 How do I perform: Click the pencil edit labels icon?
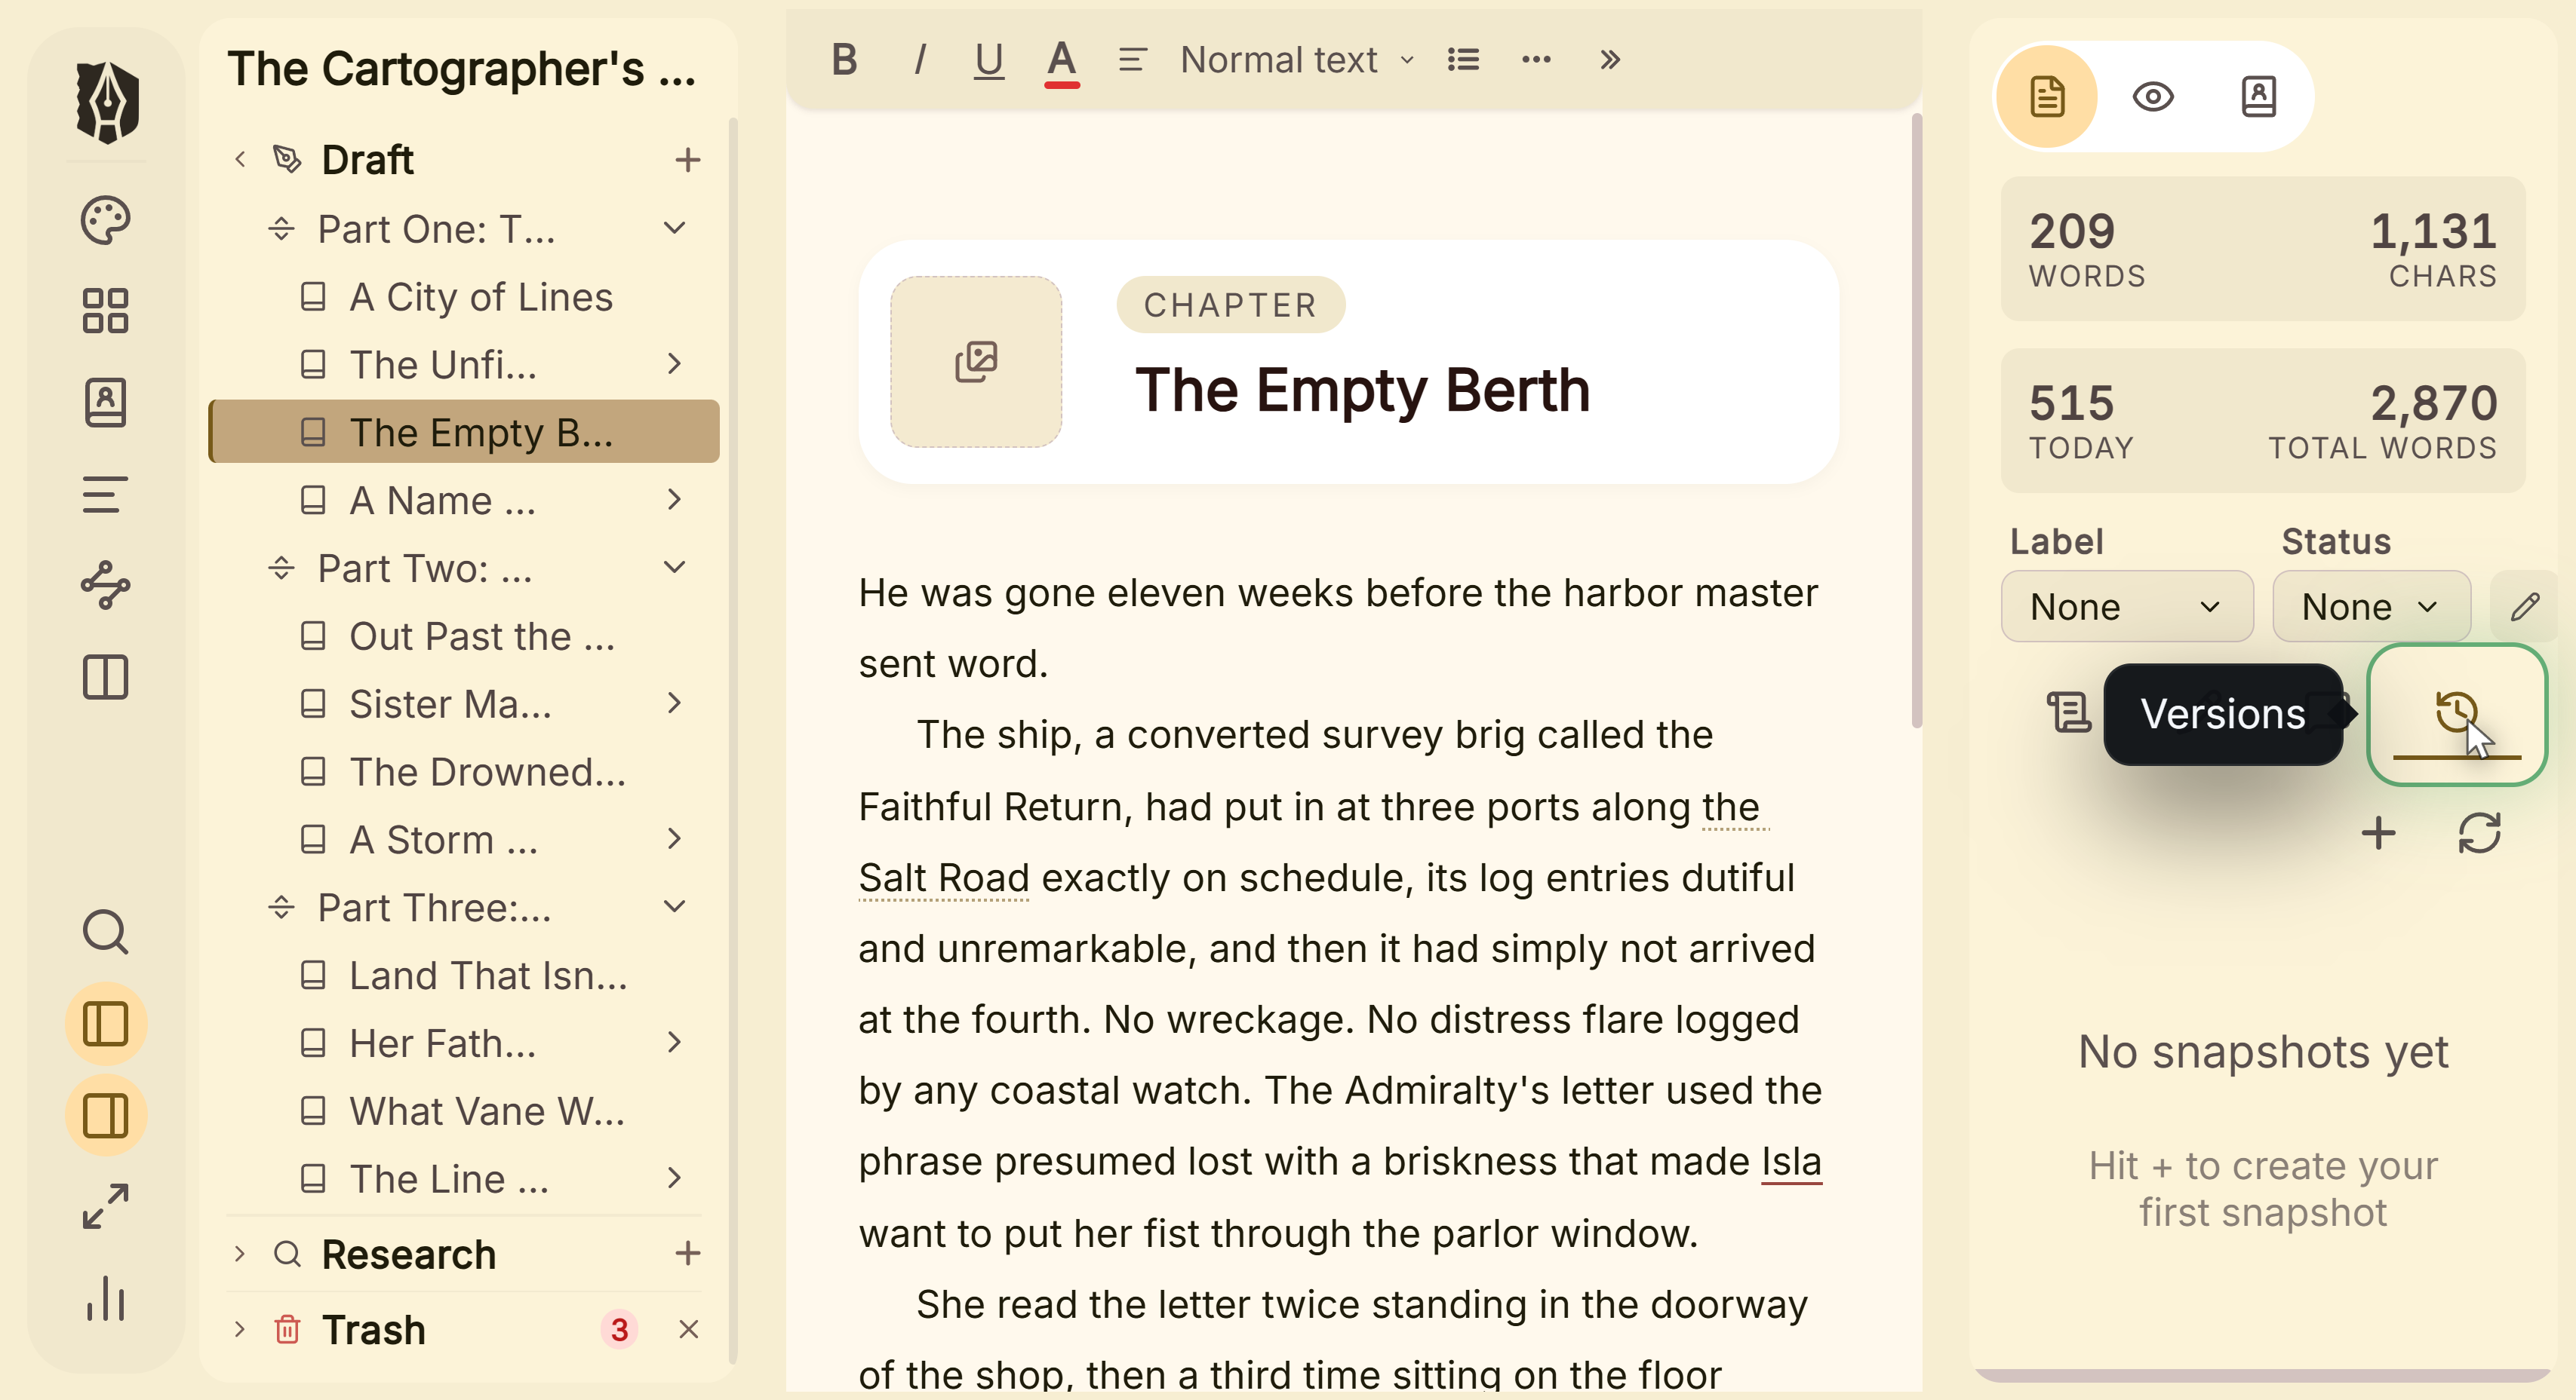point(2525,607)
